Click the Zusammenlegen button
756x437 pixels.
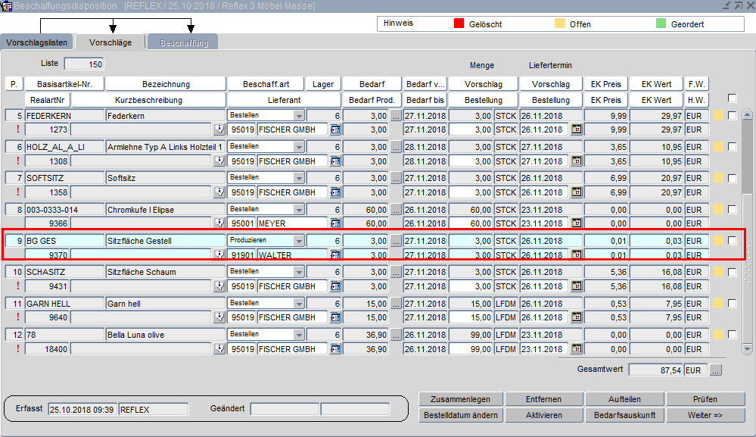tap(461, 399)
